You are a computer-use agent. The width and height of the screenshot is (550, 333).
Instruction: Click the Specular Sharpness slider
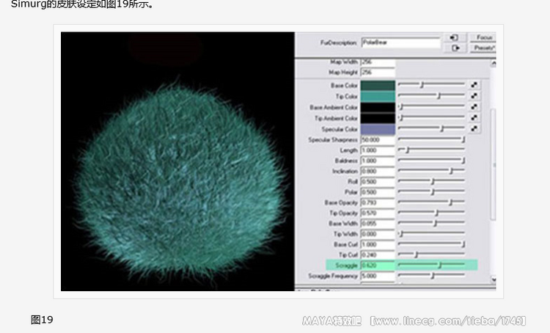tap(431, 139)
